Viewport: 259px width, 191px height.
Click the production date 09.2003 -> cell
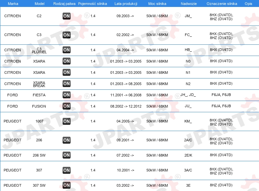[x=125, y=16]
